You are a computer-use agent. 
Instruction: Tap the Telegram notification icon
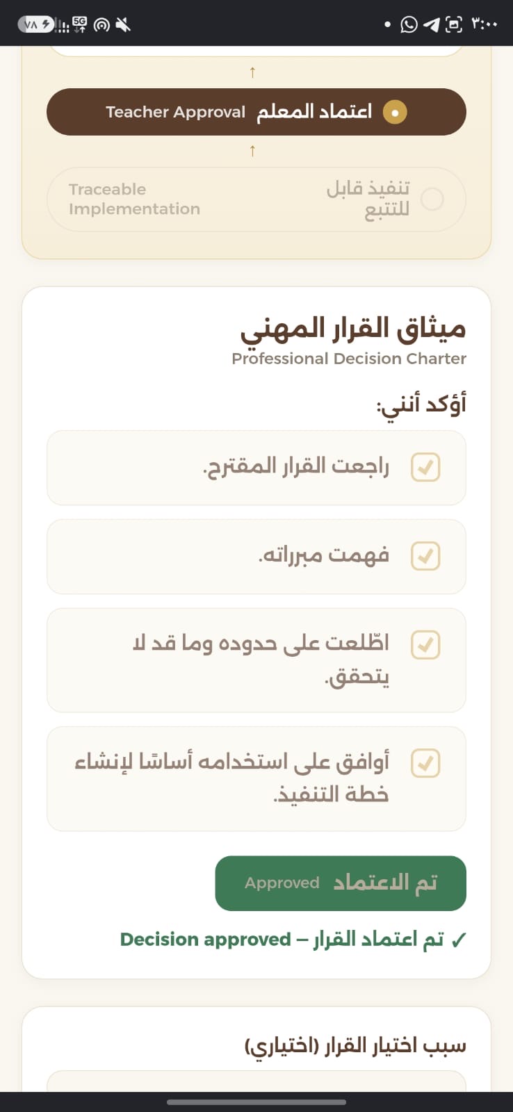[432, 25]
